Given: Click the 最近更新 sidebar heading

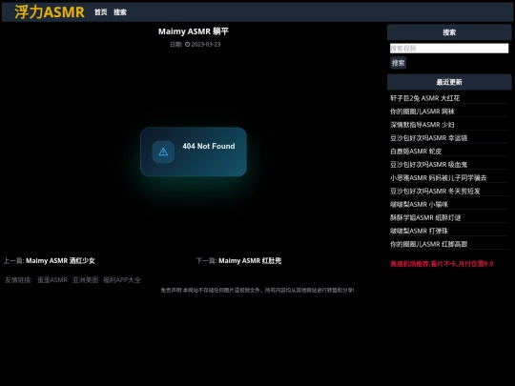Looking at the screenshot, I should 449,82.
